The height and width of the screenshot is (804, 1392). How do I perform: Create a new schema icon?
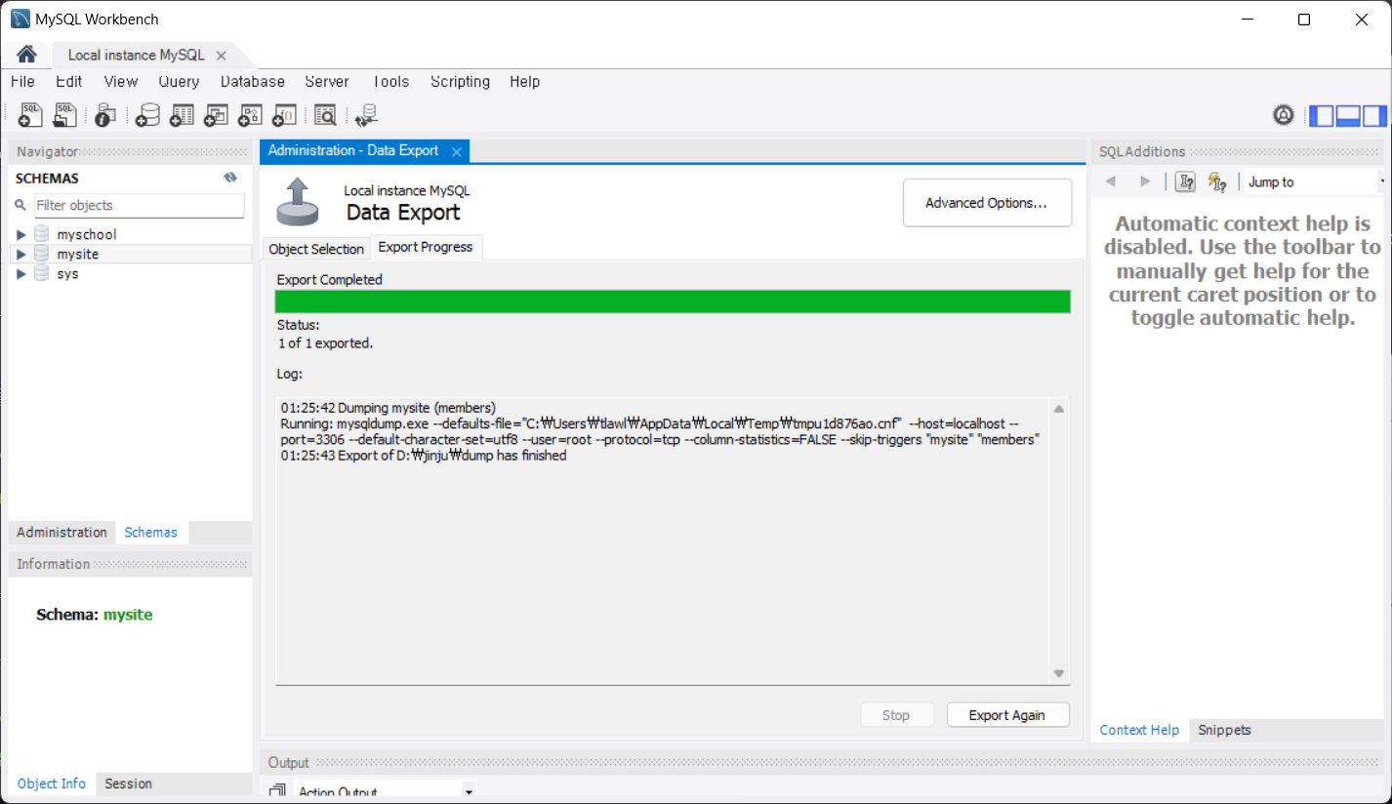(147, 115)
